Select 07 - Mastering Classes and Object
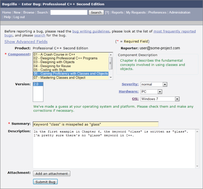 point(71,78)
